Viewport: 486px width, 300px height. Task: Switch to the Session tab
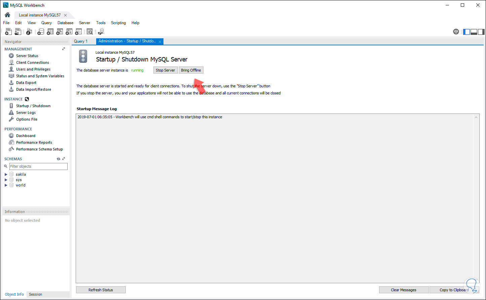(35, 294)
